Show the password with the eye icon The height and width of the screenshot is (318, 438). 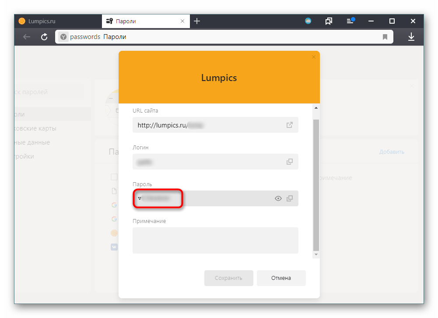278,198
